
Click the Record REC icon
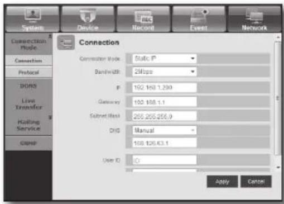143,17
